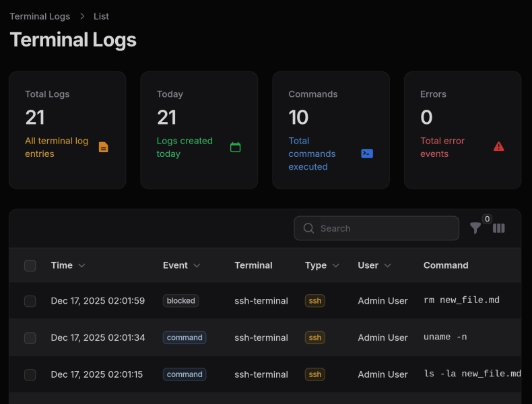The width and height of the screenshot is (532, 404).
Task: Focus the Search input field
Action: (376, 228)
